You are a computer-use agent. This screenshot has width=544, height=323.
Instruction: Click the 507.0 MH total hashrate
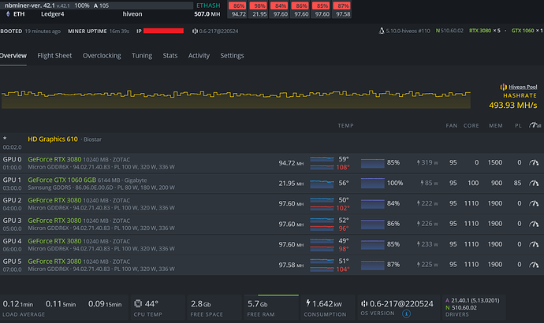point(207,14)
